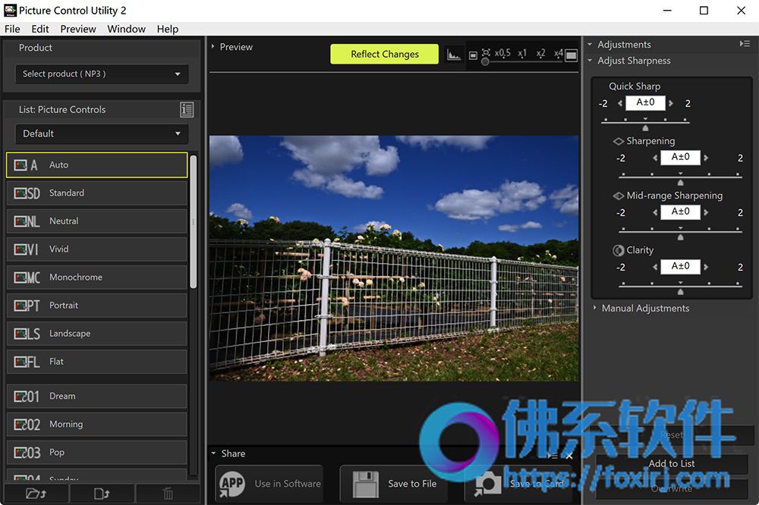
Task: Click the import file icon in bottom bar
Action: [x=102, y=494]
